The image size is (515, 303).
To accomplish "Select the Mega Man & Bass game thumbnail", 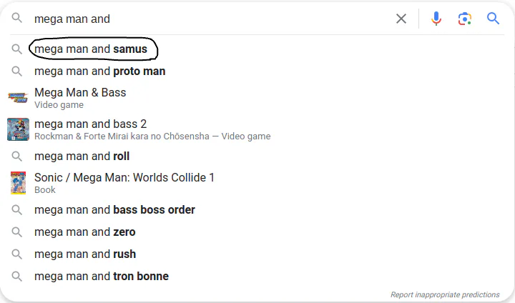I will click(17, 98).
